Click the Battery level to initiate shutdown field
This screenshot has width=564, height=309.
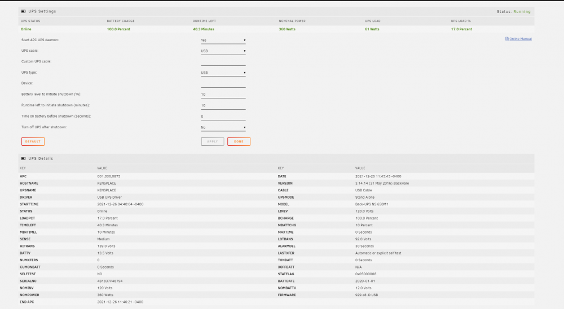coord(223,95)
